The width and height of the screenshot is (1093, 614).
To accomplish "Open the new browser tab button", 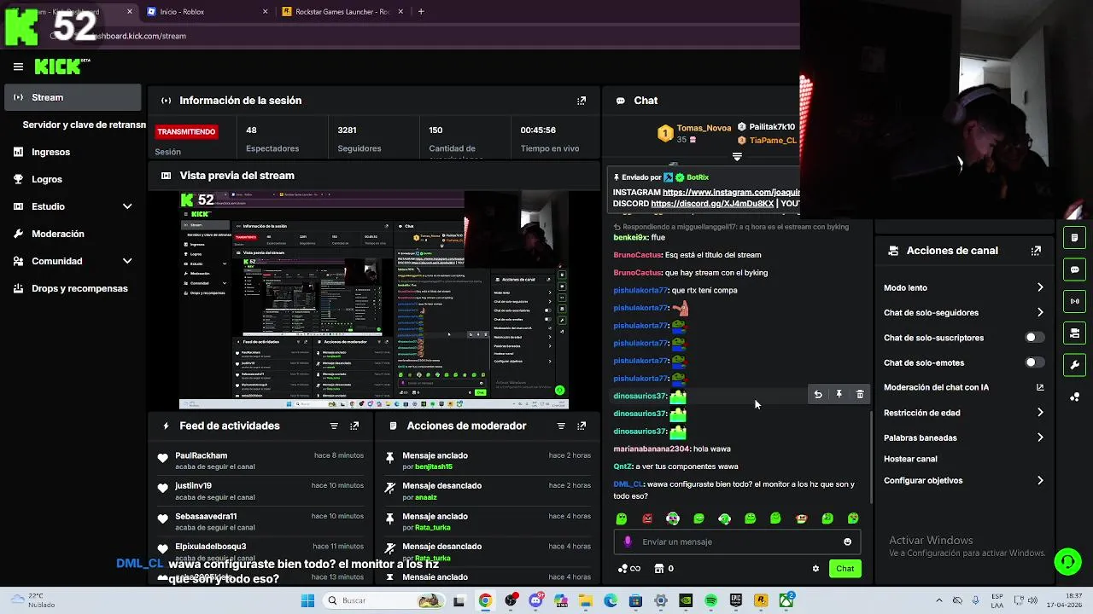I will pyautogui.click(x=421, y=12).
